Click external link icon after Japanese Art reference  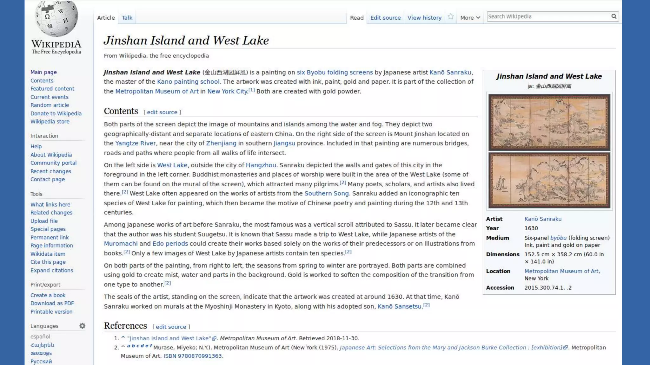(566, 348)
